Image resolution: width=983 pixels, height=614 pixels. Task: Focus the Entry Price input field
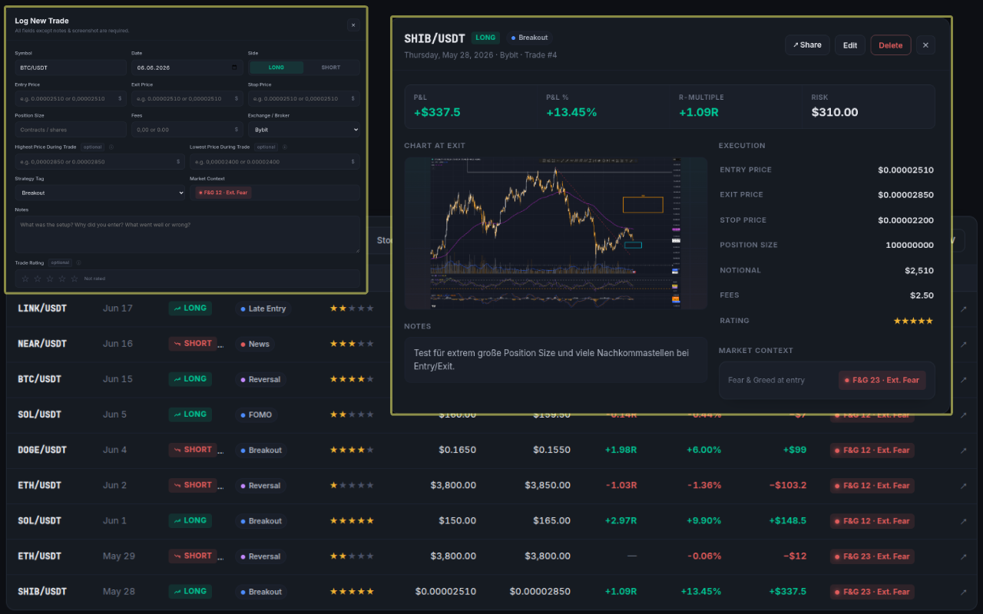[71, 98]
